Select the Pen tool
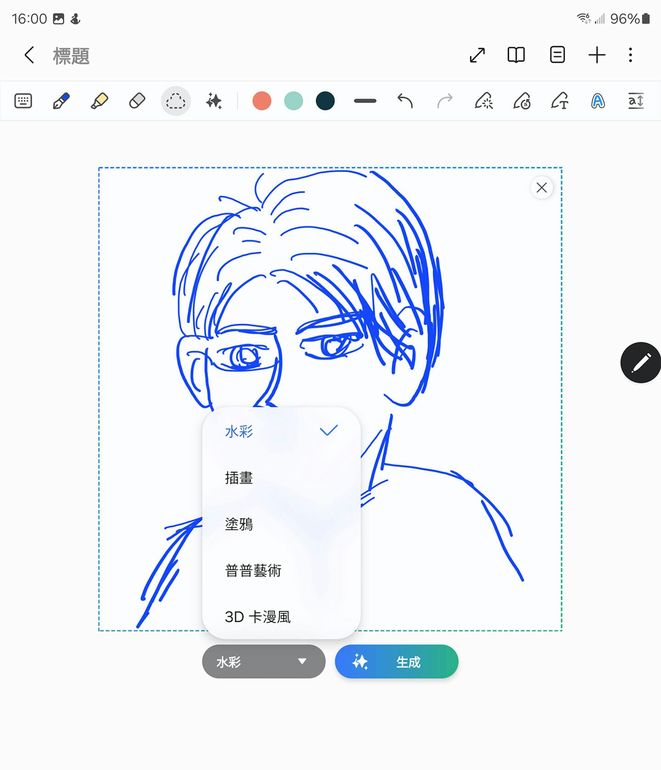The height and width of the screenshot is (770, 661). (61, 101)
